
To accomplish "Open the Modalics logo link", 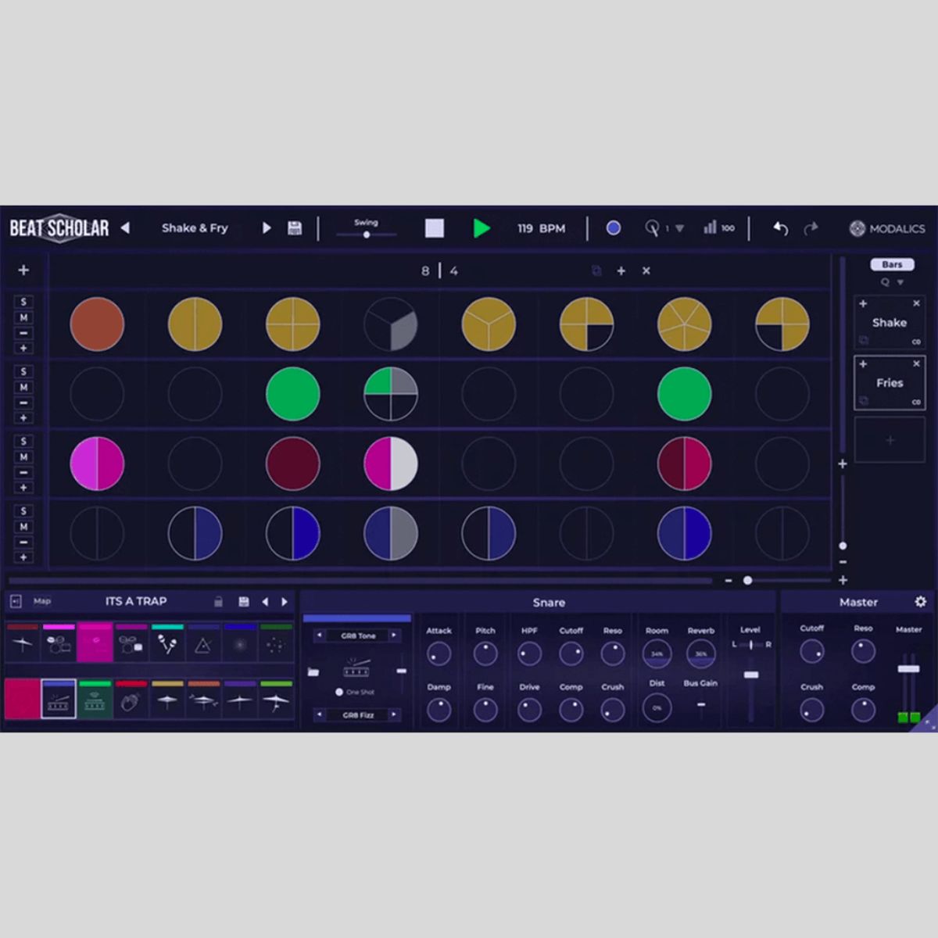I will (887, 228).
